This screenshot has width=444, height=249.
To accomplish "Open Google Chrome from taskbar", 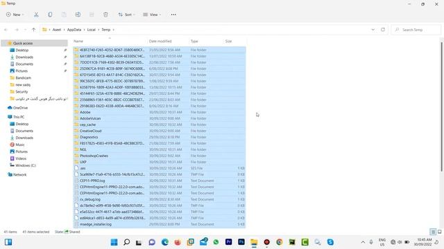I will (280, 242).
